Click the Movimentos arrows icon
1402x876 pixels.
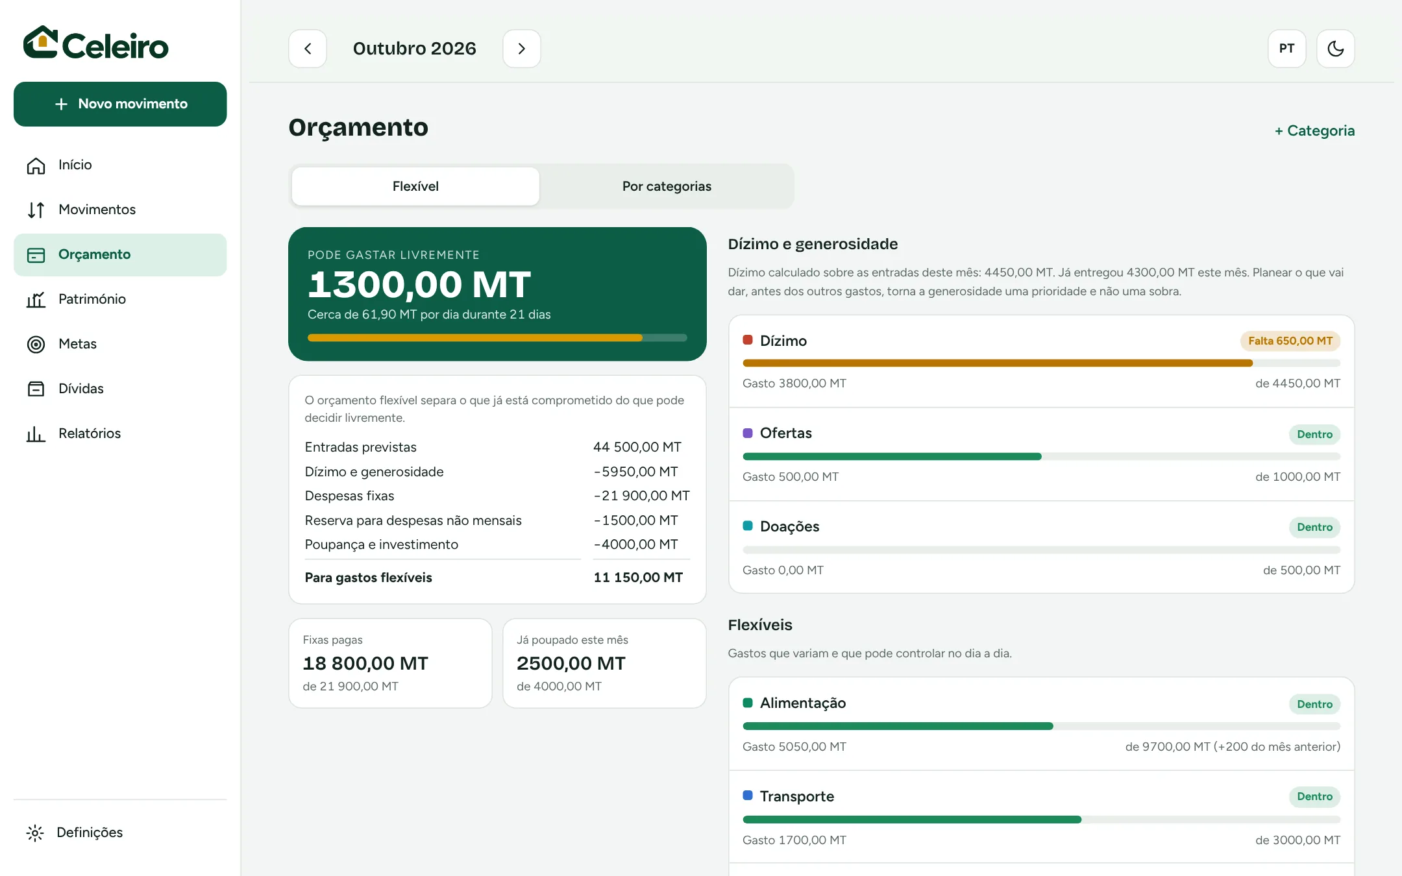tap(36, 210)
